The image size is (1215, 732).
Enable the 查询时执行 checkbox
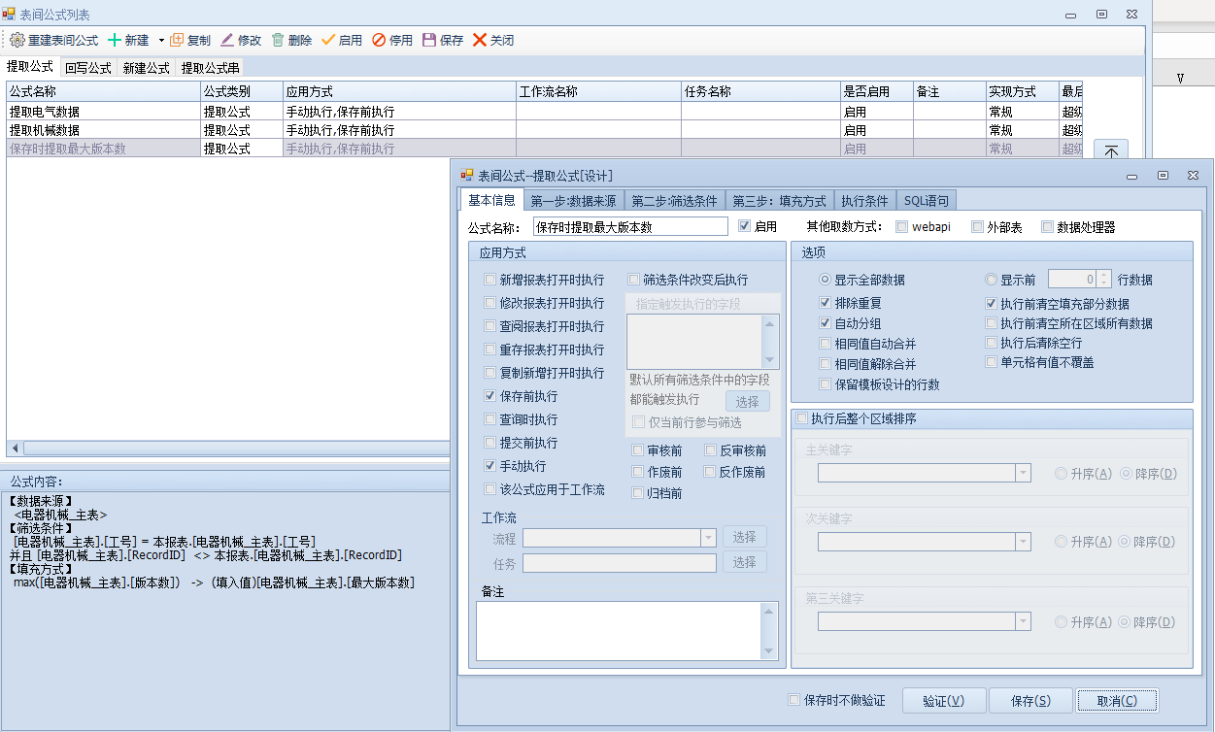[490, 419]
